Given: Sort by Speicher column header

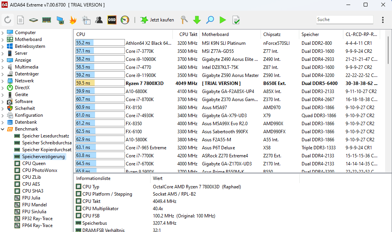Looking at the screenshot, I should pyautogui.click(x=321, y=34).
